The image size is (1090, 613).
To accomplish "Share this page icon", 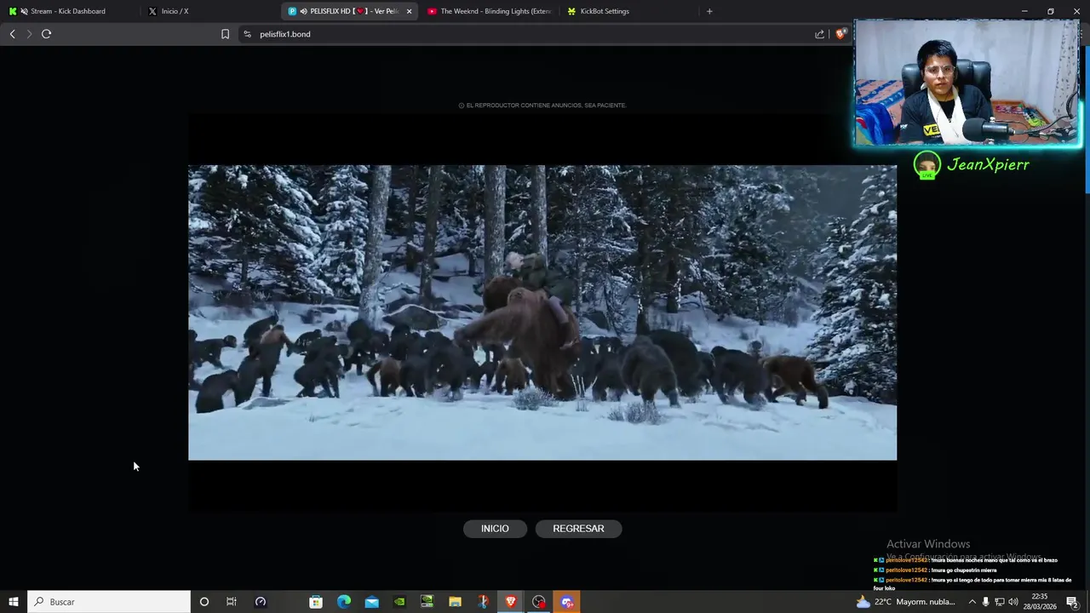I will [819, 34].
